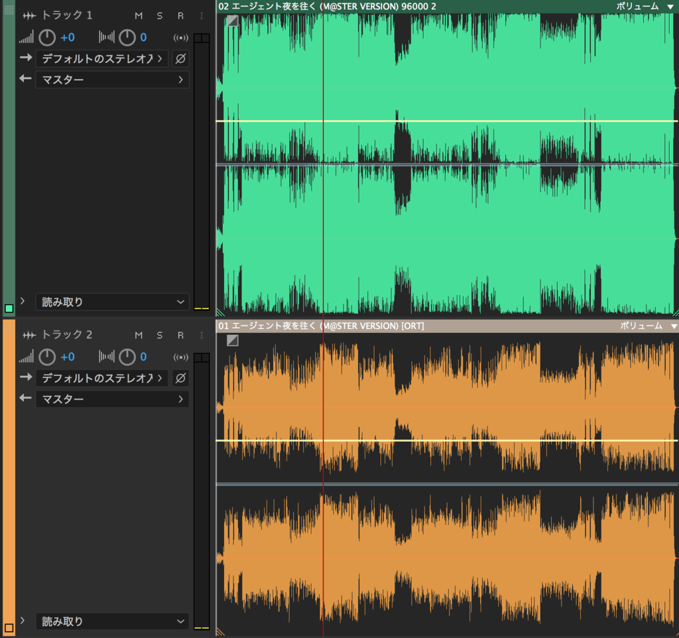Viewport: 679px width, 638px height.
Task: Click Track 1 green color swatch
Action: (9, 308)
